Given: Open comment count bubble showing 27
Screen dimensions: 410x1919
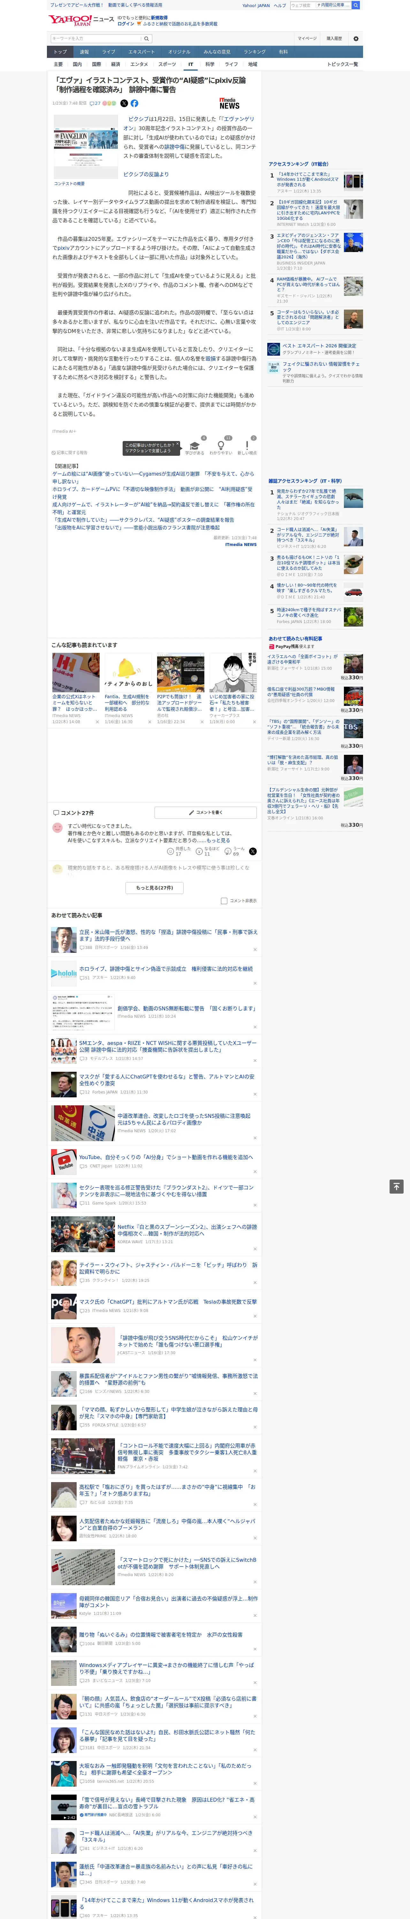Looking at the screenshot, I should [95, 104].
